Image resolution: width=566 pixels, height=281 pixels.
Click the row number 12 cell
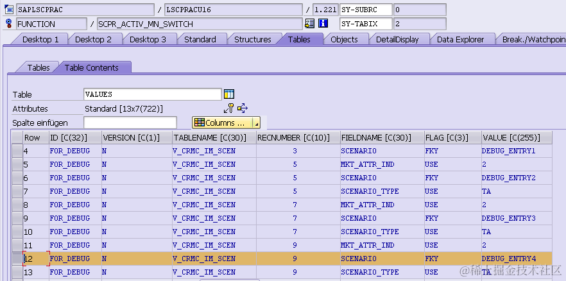36,259
